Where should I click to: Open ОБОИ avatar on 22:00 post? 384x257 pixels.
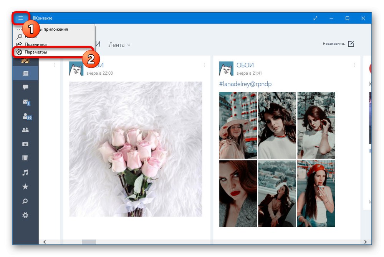point(76,69)
